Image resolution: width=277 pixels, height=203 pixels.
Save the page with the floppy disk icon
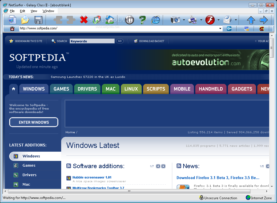pyautogui.click(x=38, y=20)
